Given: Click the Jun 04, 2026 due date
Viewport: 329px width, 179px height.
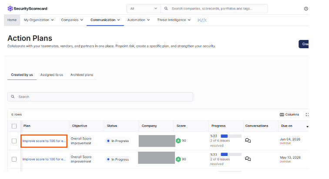Looking at the screenshot, I should 290,139.
